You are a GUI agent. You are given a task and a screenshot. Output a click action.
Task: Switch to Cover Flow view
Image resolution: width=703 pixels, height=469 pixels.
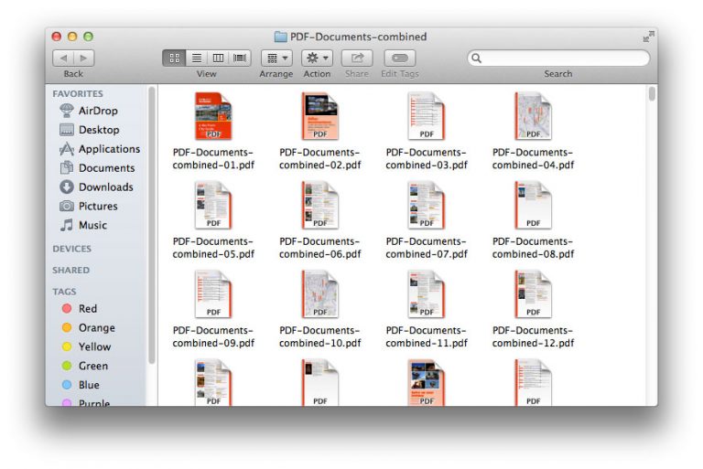click(x=240, y=58)
